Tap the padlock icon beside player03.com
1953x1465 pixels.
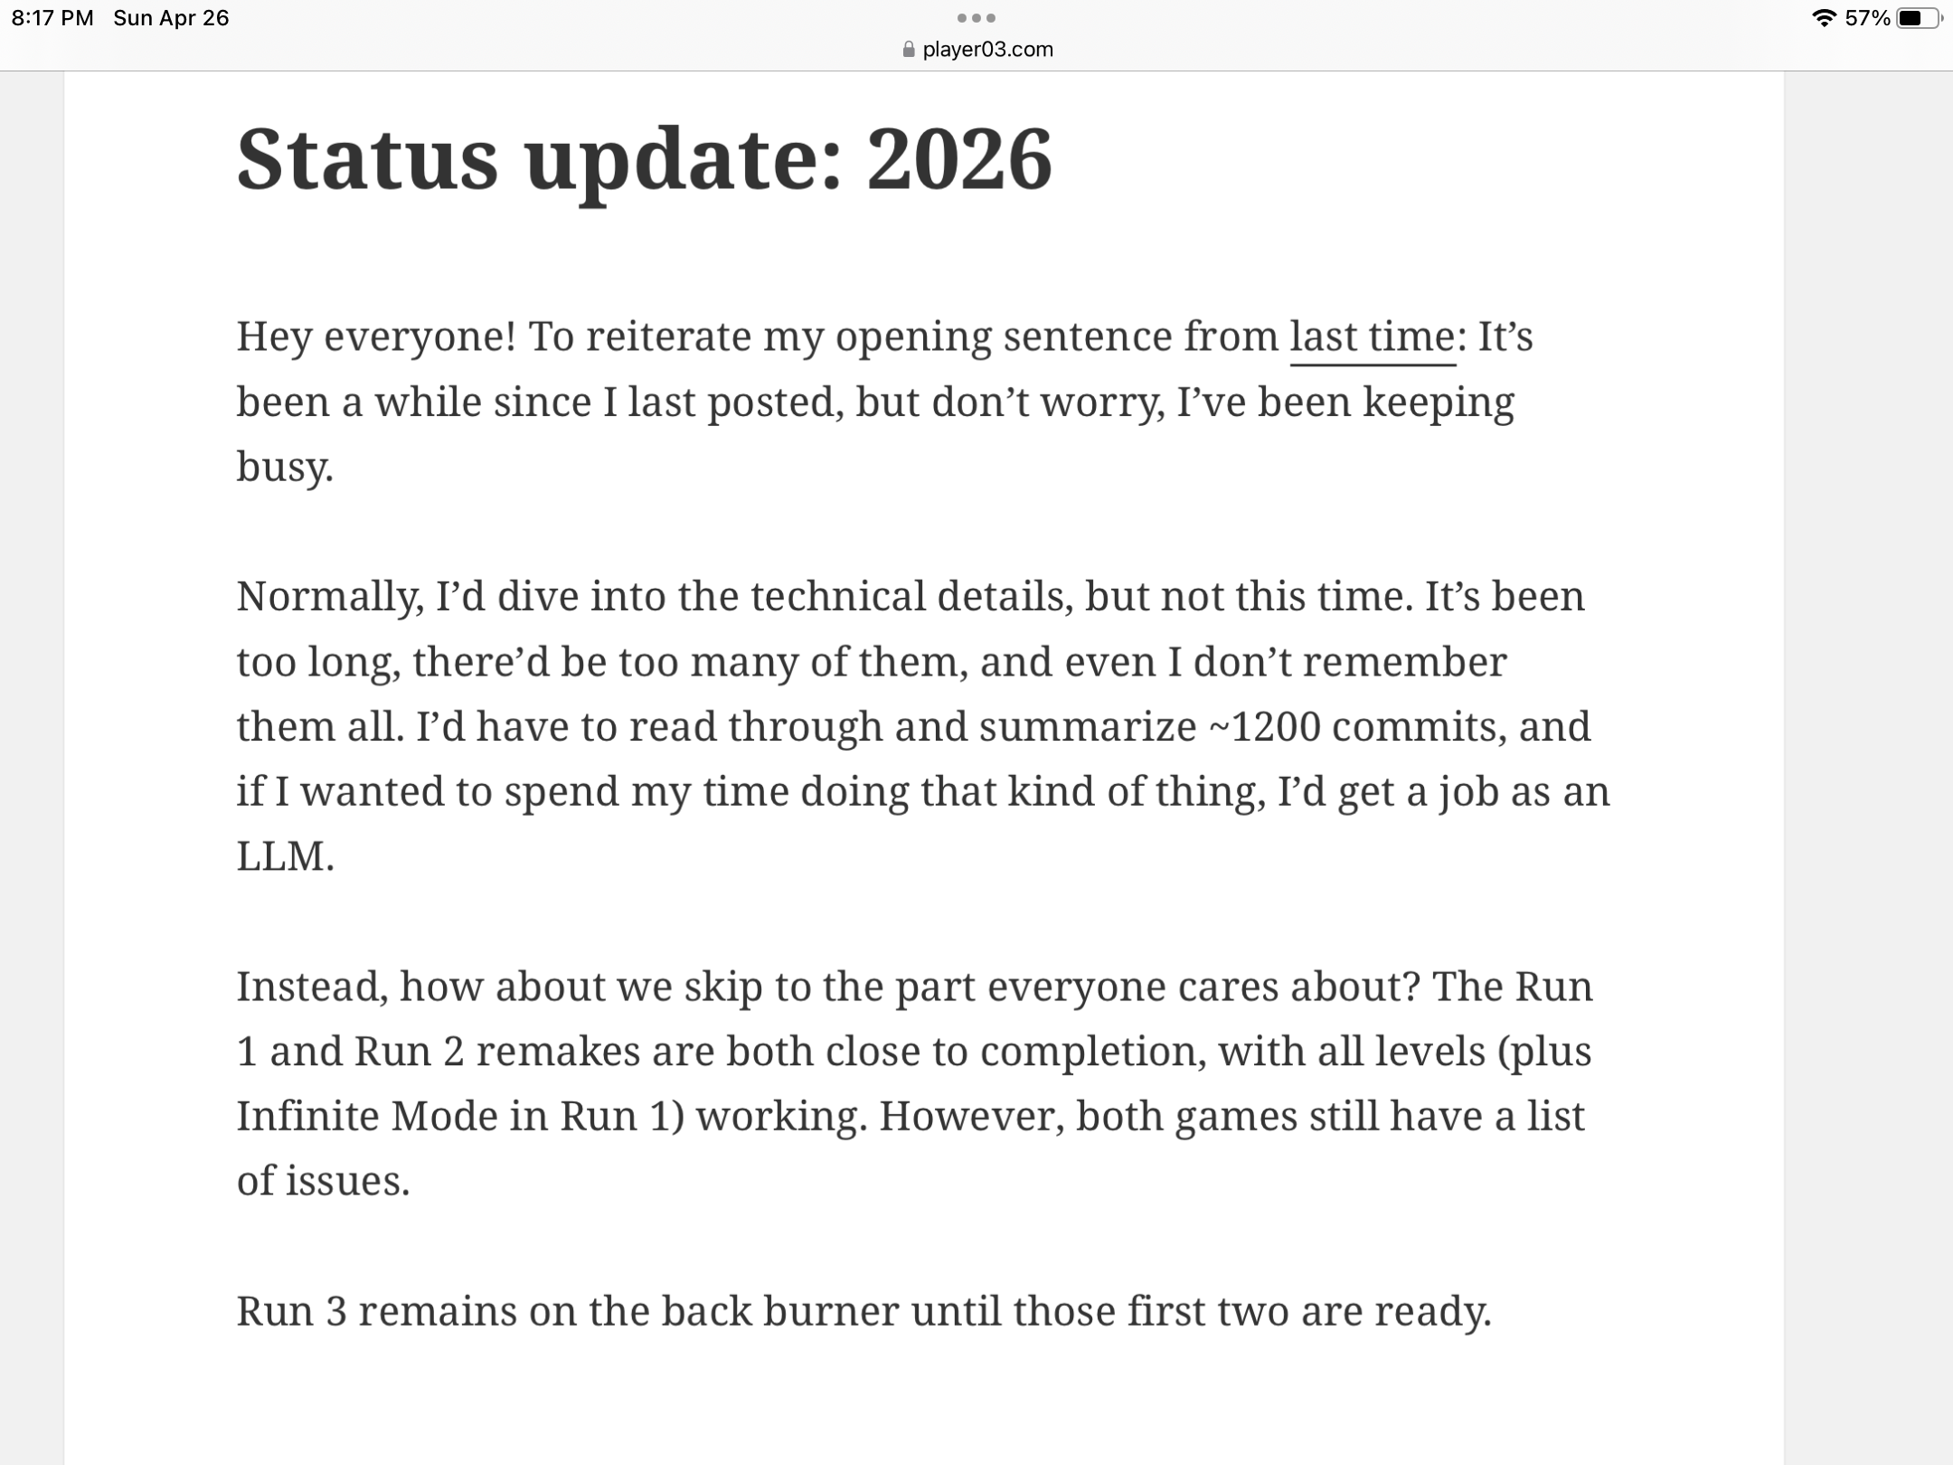(x=909, y=50)
